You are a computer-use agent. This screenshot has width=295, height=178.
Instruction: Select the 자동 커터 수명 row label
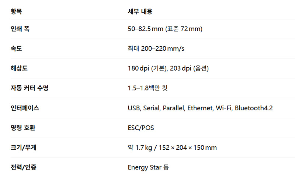[30, 88]
